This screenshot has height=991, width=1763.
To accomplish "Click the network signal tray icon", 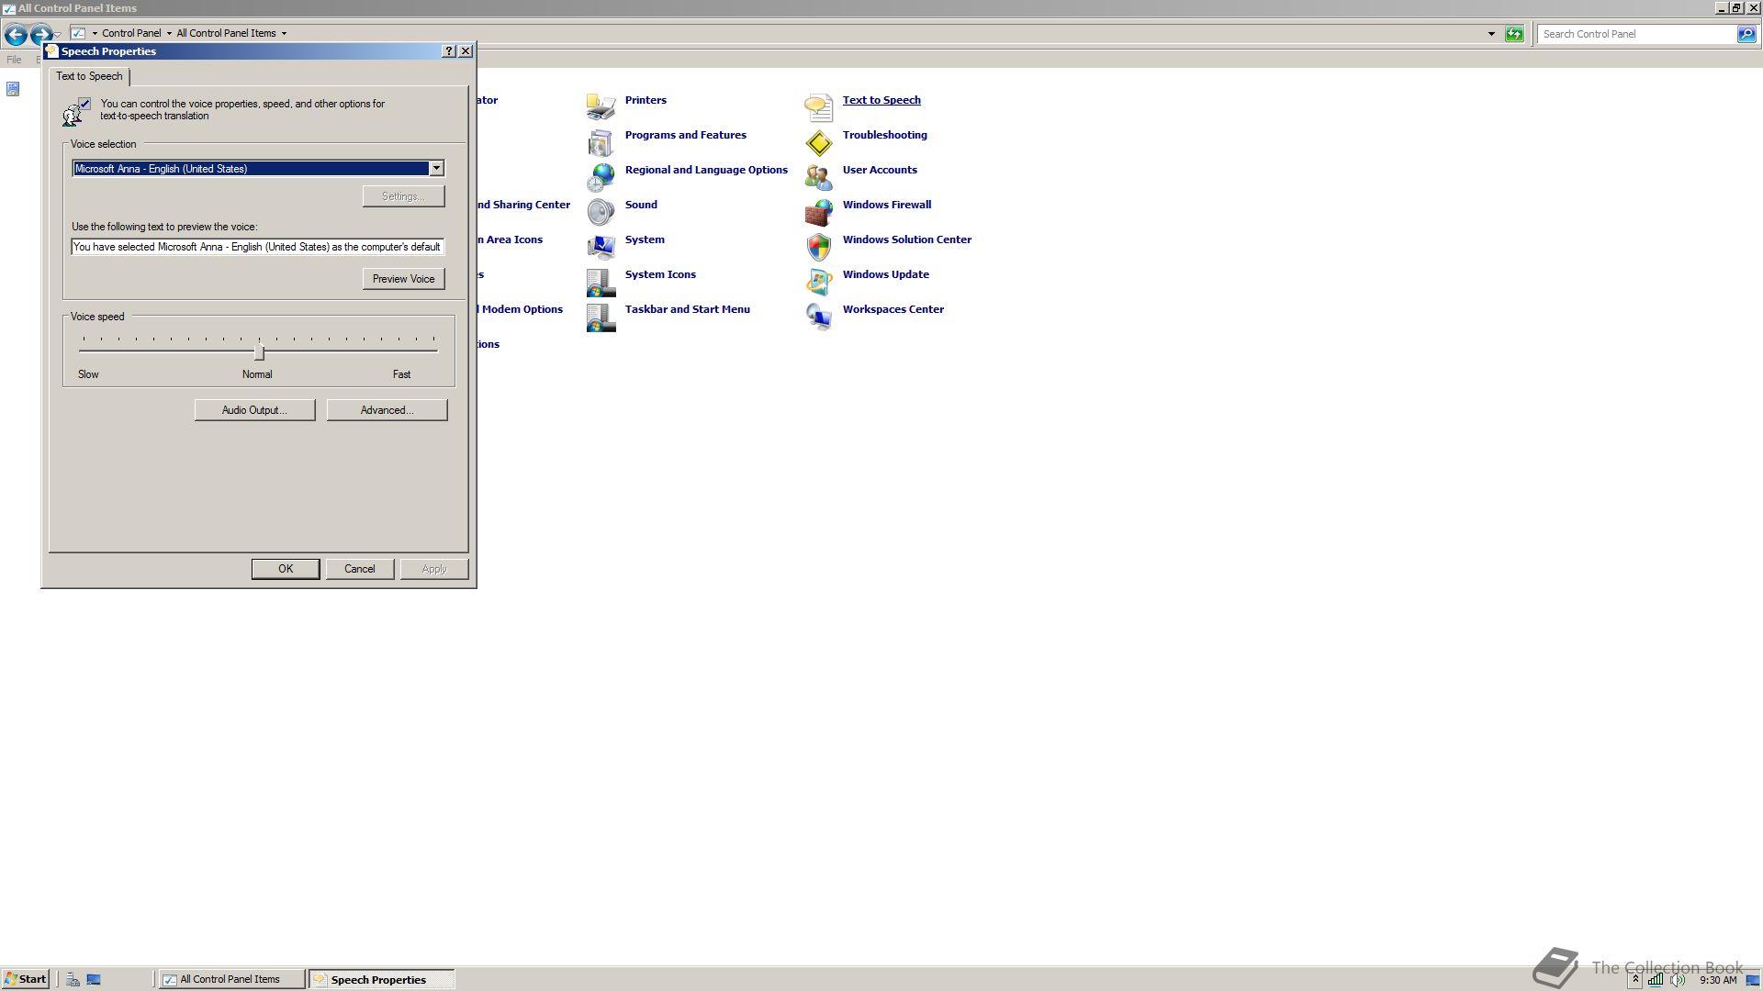I will point(1655,979).
